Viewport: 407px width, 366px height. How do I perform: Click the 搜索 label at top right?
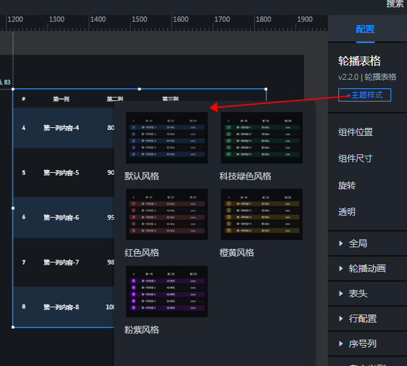394,4
